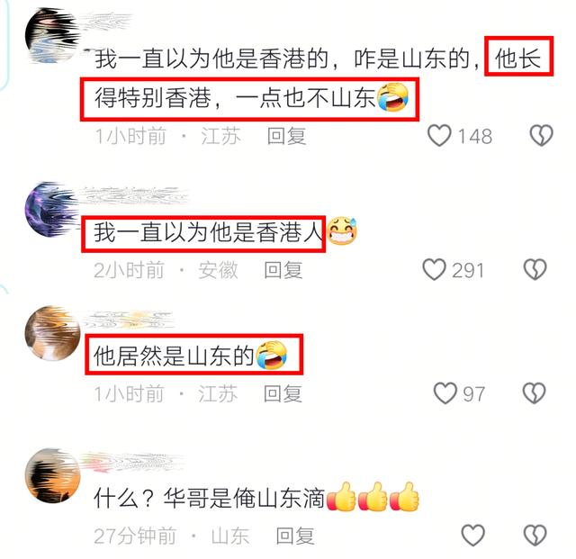Reply to the 山东 comment posted 27分钟前
576x559 pixels.
point(295,536)
